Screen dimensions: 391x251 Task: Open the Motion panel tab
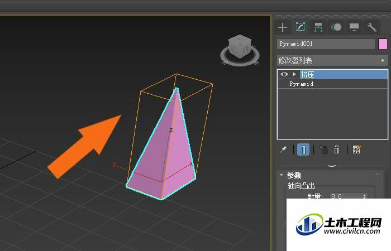(336, 27)
